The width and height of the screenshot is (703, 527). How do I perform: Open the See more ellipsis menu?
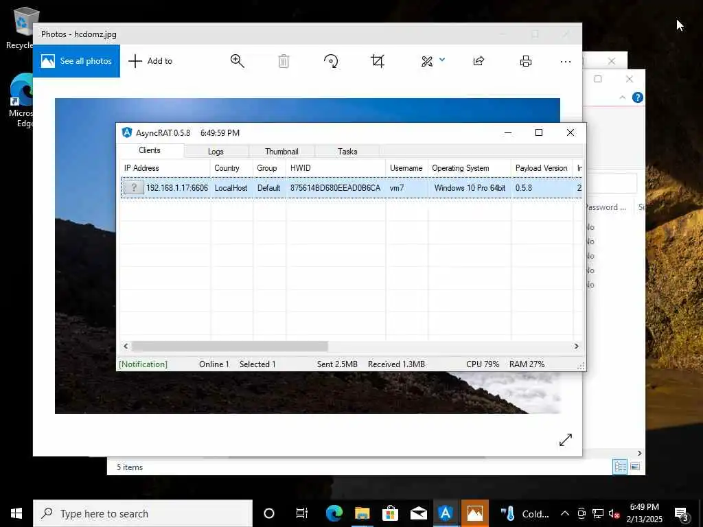click(x=566, y=61)
